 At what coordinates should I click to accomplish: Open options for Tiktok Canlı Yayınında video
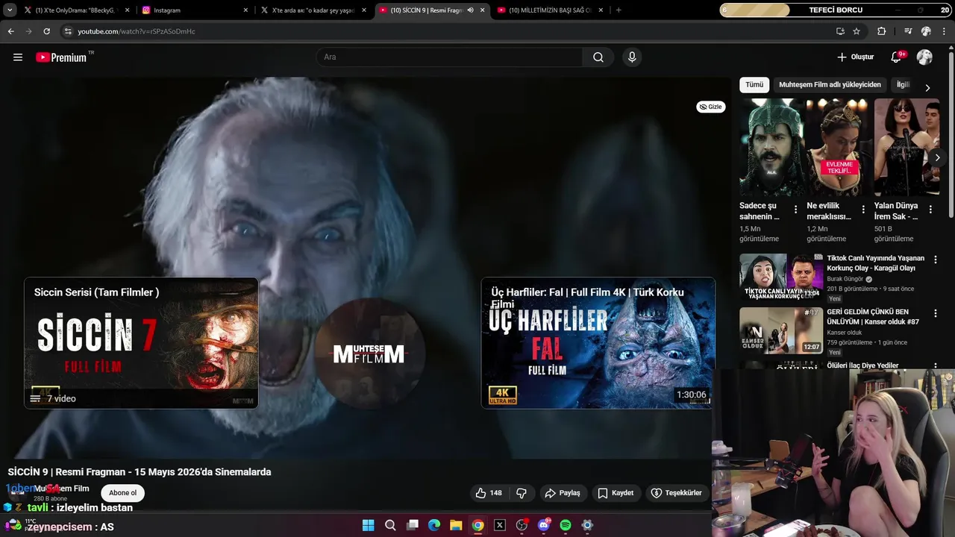click(x=936, y=260)
